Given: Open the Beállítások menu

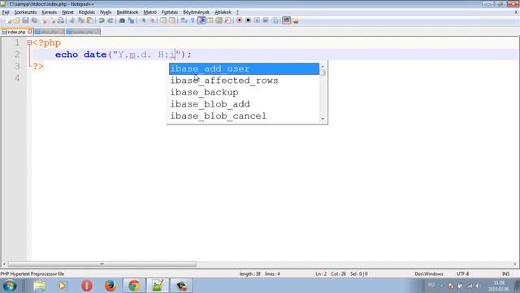Looking at the screenshot, I should pyautogui.click(x=128, y=12).
